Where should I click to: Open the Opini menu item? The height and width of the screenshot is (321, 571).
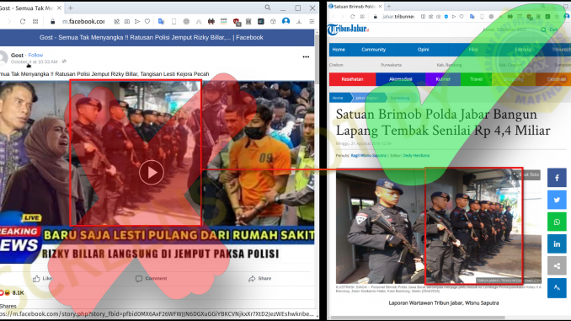(423, 50)
